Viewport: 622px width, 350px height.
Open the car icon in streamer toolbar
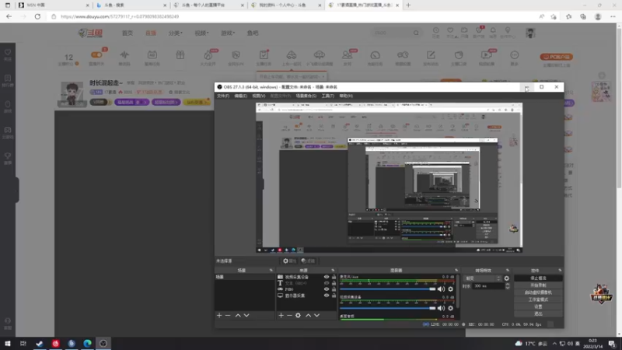[x=292, y=54]
